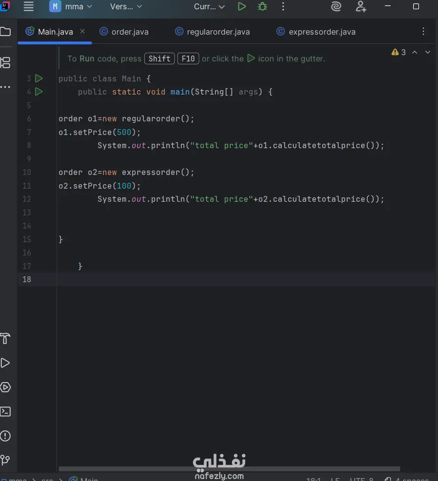Click on 'String[] args' in line 4
The height and width of the screenshot is (481, 438).
227,92
